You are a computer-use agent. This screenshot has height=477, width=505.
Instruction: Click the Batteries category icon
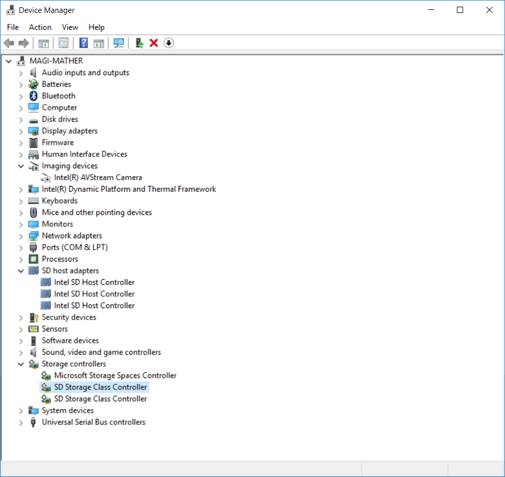pyautogui.click(x=33, y=84)
